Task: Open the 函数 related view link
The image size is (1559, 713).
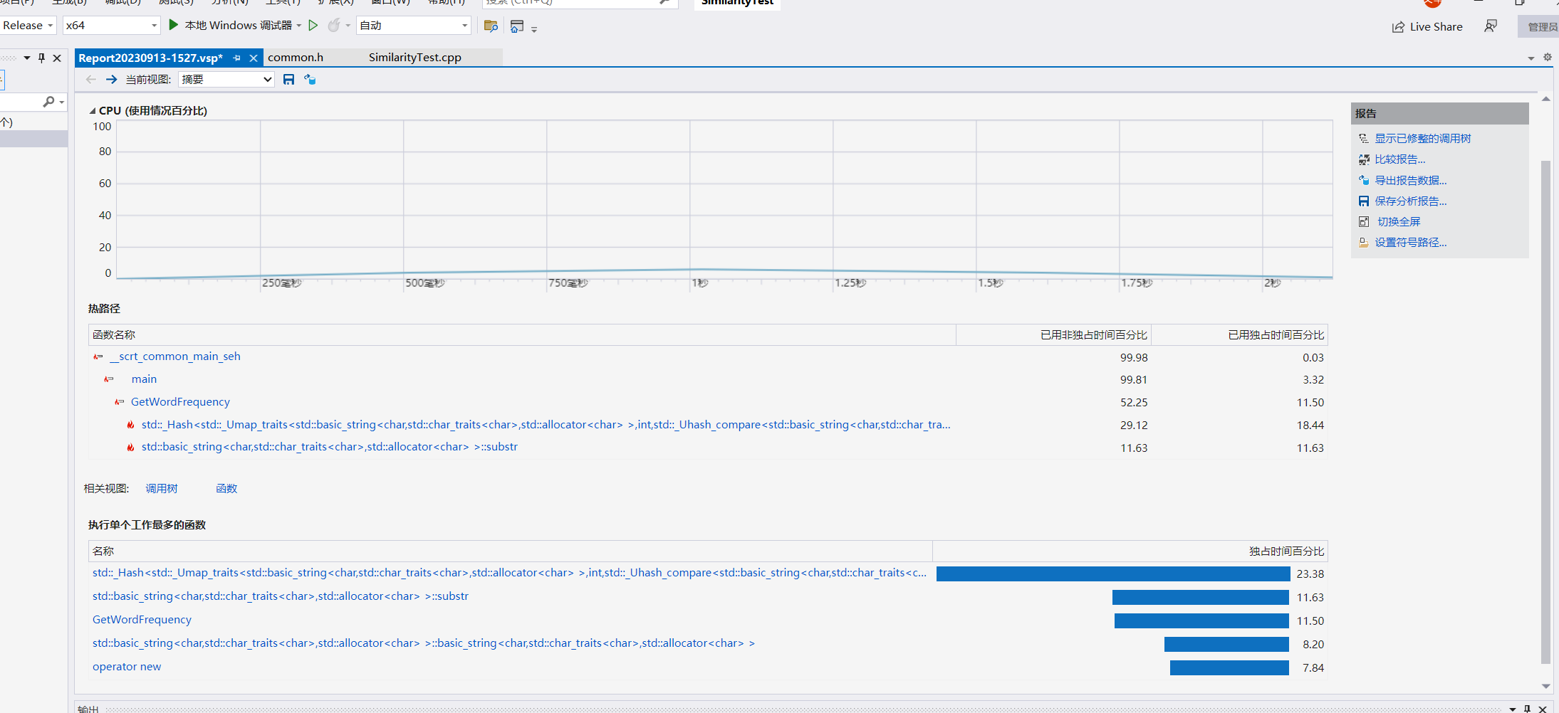Action: [x=226, y=488]
